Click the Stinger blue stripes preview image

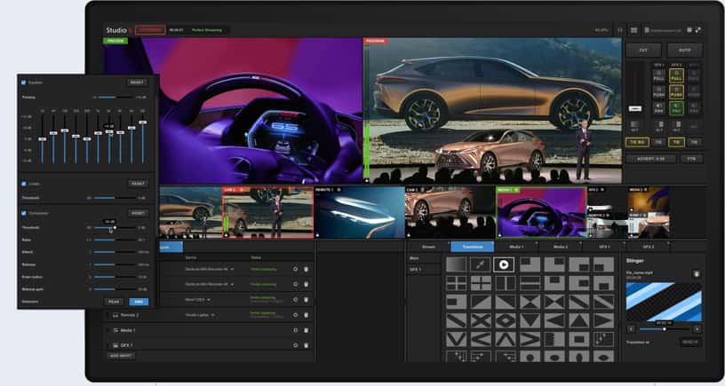[664, 303]
